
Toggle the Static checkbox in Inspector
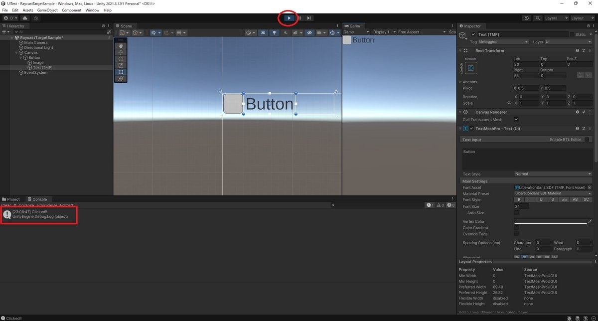(572, 34)
